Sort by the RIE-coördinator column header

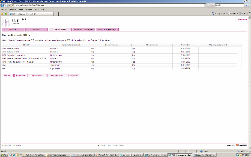pyautogui.click(x=111, y=45)
